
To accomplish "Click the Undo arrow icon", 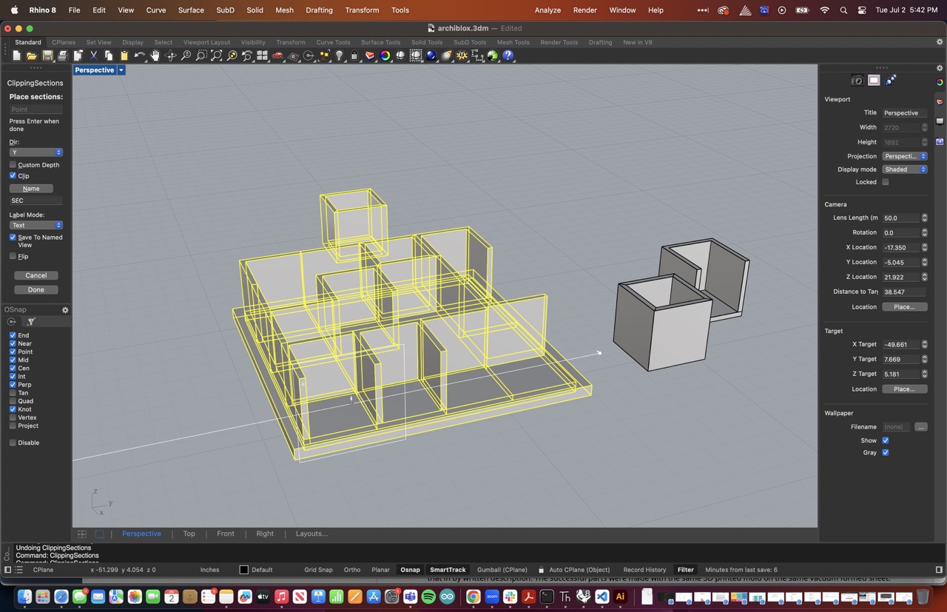I will click(x=140, y=56).
